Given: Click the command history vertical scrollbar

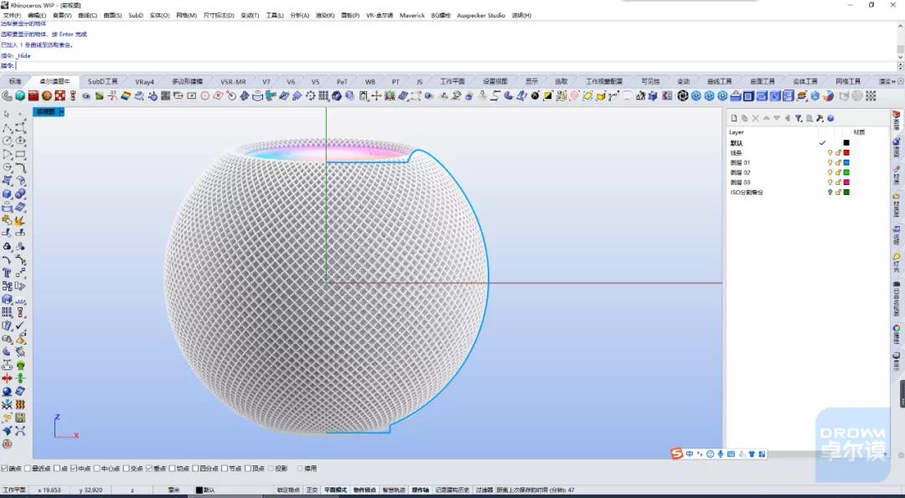Looking at the screenshot, I should pos(900,40).
